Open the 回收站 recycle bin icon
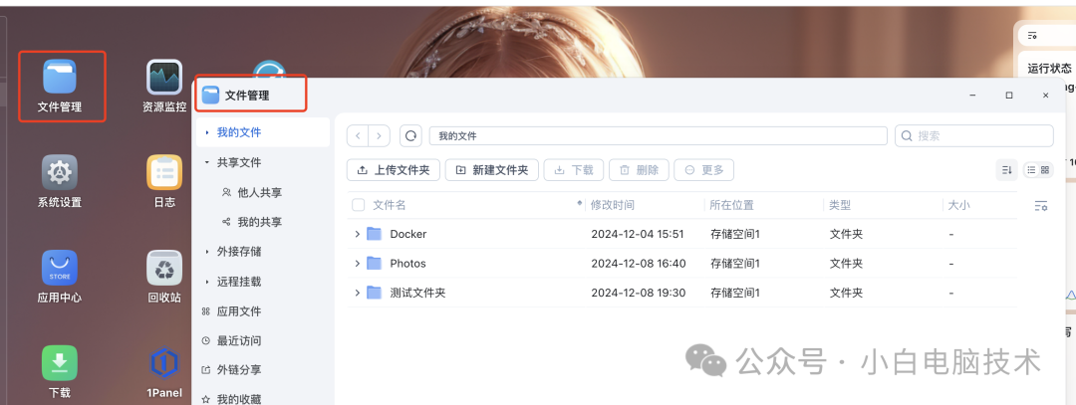Image resolution: width=1076 pixels, height=405 pixels. coord(164,268)
